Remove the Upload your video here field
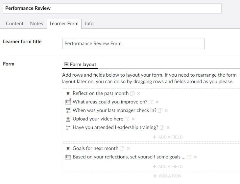 [x=133, y=119]
